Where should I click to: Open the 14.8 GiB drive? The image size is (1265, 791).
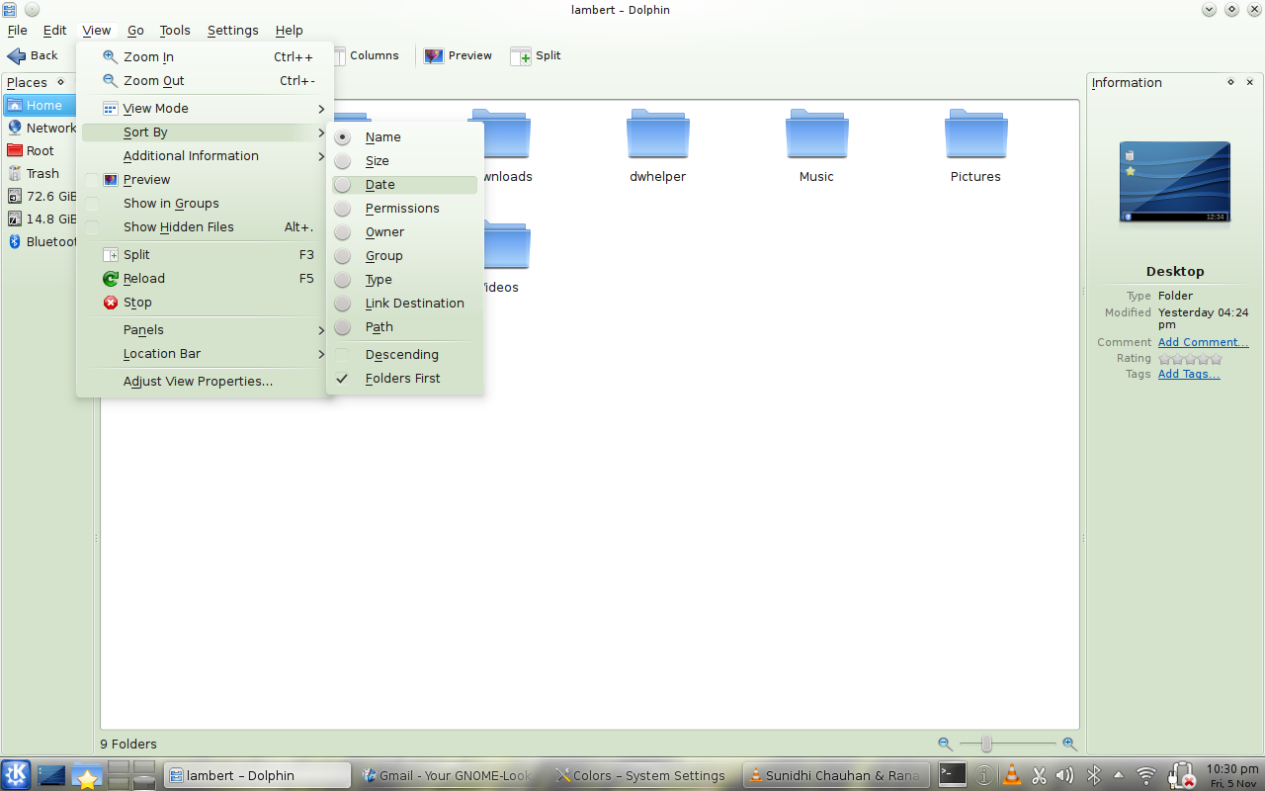pos(41,219)
